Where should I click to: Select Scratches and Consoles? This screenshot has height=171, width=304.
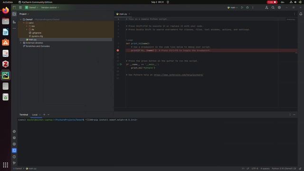click(x=36, y=46)
